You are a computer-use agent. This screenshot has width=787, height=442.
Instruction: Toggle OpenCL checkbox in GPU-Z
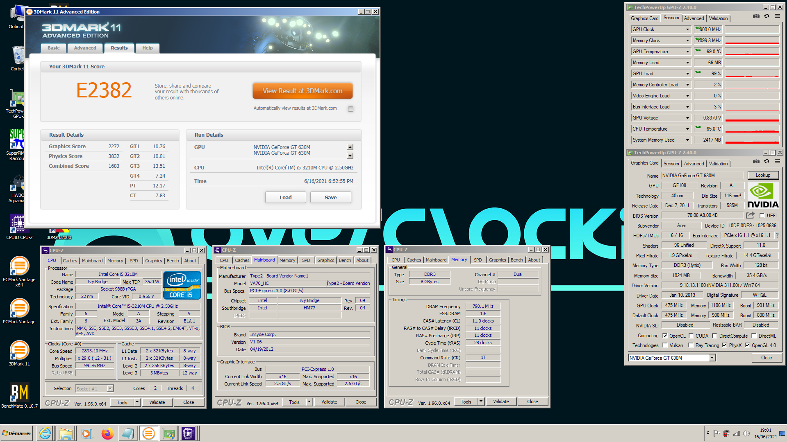click(665, 336)
